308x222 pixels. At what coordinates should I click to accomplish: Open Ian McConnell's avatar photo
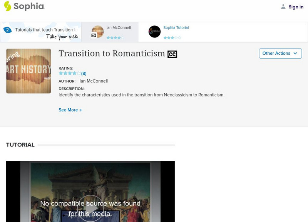coord(97,31)
